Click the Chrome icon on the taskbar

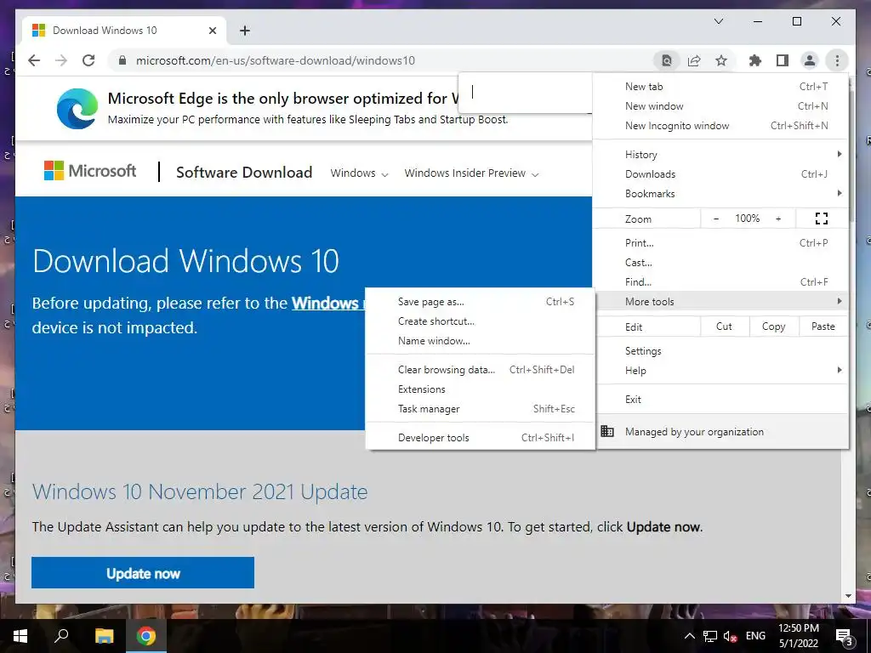click(146, 636)
